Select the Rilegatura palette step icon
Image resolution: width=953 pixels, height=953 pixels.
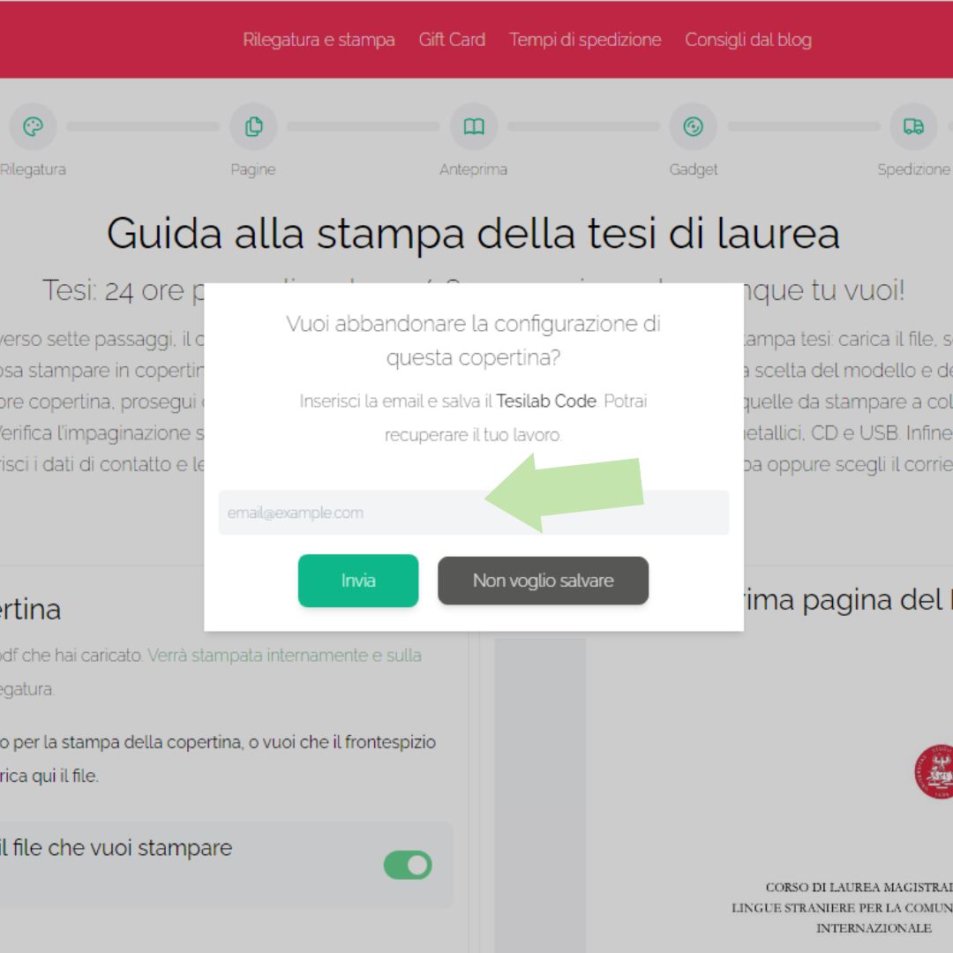click(x=33, y=126)
